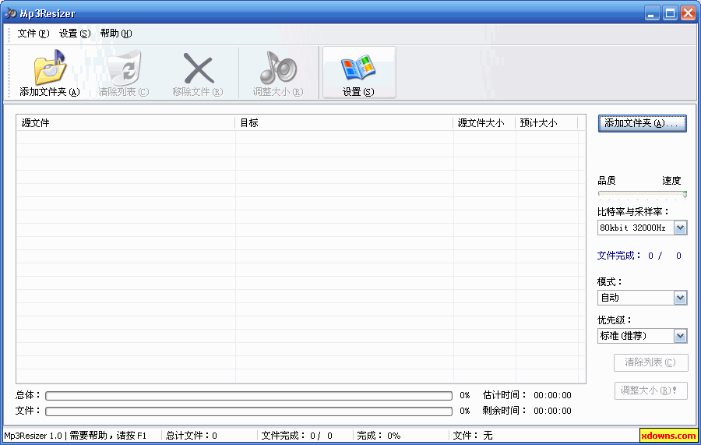The height and width of the screenshot is (445, 701).
Task: Click the 源文件大小 column header
Action: pos(484,123)
